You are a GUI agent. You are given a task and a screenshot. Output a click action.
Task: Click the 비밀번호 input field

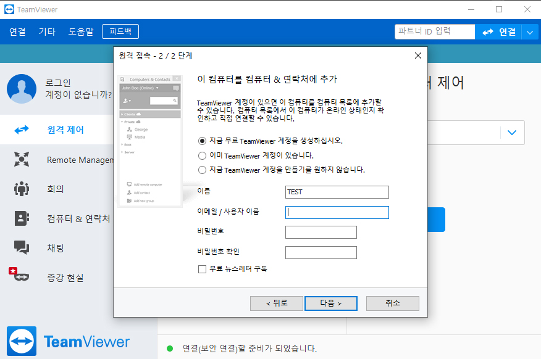[321, 232]
